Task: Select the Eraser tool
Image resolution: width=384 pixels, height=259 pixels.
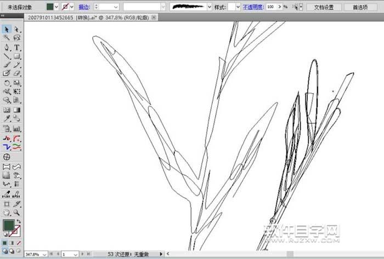Action: (16, 73)
